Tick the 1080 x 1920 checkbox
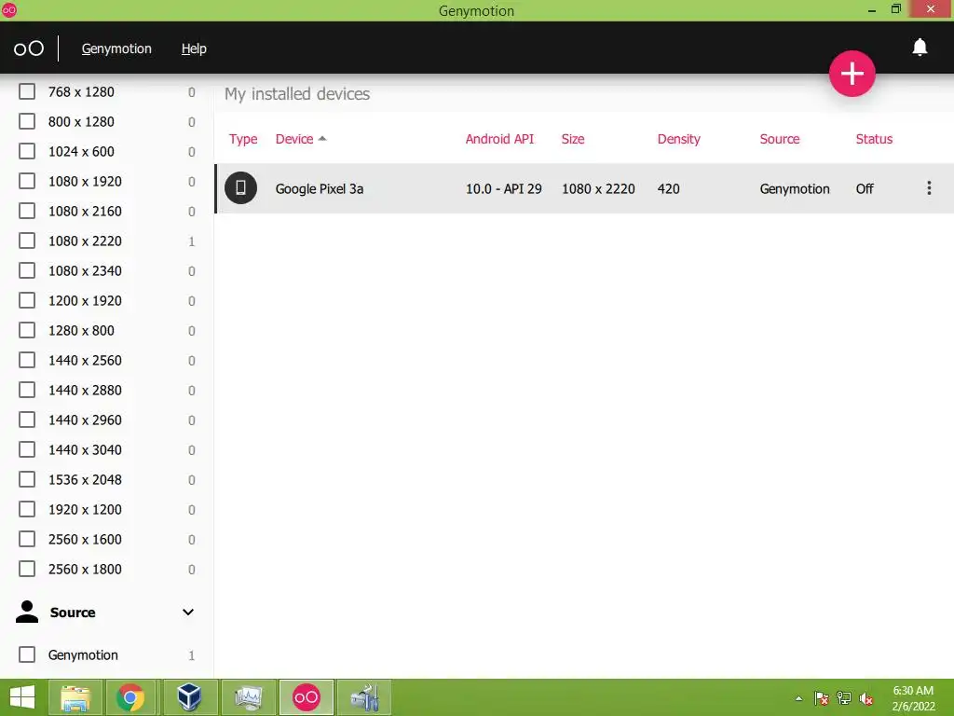 tap(27, 182)
